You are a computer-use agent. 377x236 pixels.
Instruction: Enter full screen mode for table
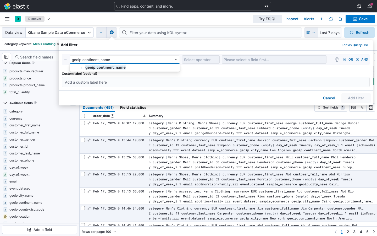(x=370, y=108)
